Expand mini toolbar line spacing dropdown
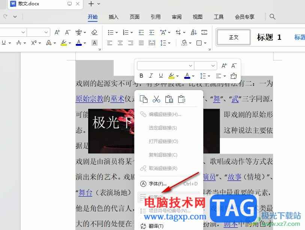Screen dimensions: 305x230 [209, 76]
